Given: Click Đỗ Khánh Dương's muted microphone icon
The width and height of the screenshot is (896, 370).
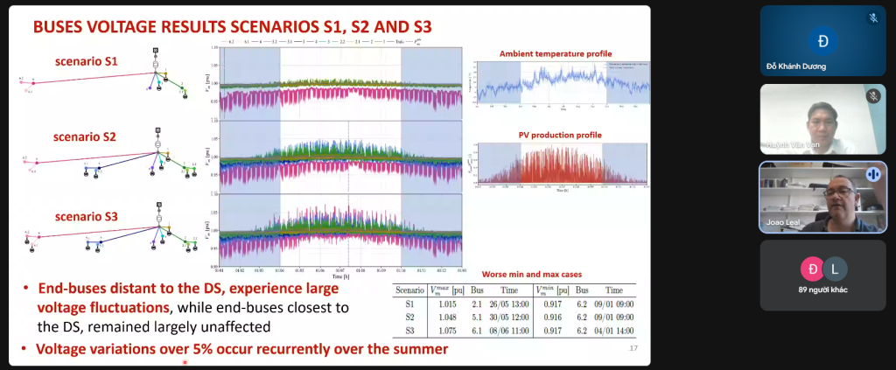Looking at the screenshot, I should click(873, 18).
